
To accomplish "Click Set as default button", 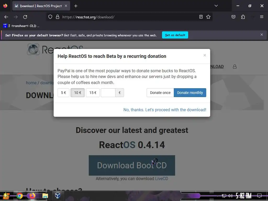I will point(175,35).
